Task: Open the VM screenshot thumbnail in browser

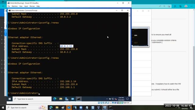Action: (140, 37)
